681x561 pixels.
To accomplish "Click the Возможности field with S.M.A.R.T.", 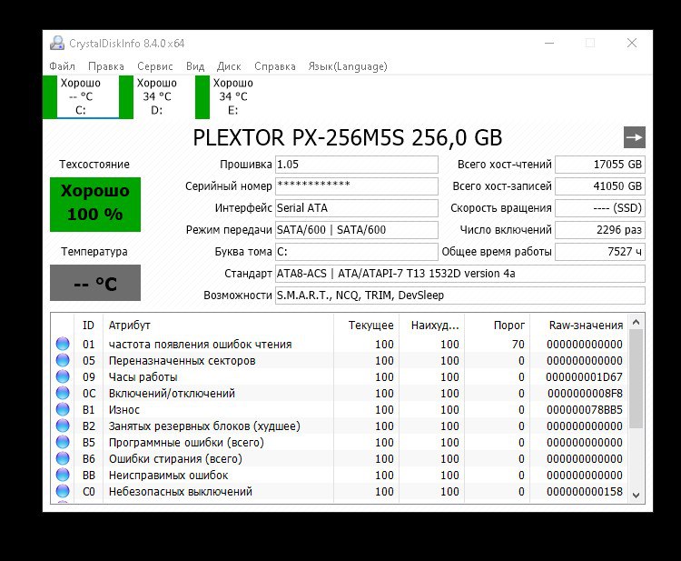I will 460,296.
